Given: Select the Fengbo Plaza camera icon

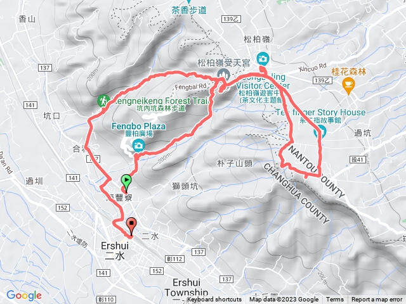Looking at the screenshot, I should 138,145.
